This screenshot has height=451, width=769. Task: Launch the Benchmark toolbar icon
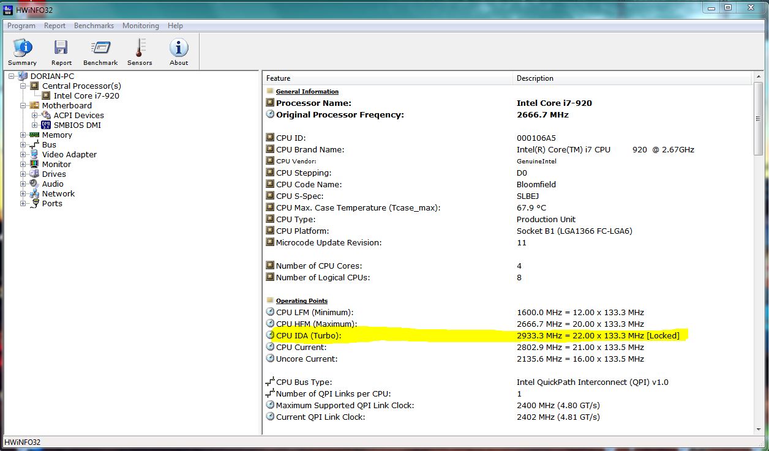[x=100, y=48]
